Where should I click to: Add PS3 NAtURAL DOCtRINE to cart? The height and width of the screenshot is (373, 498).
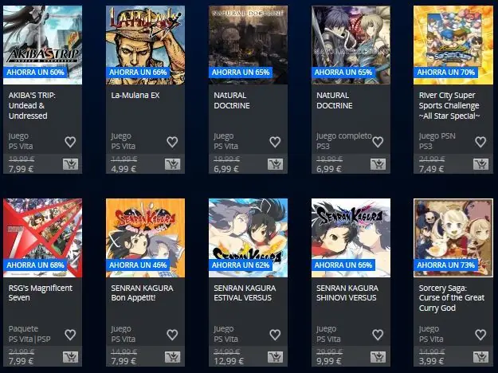[378, 164]
